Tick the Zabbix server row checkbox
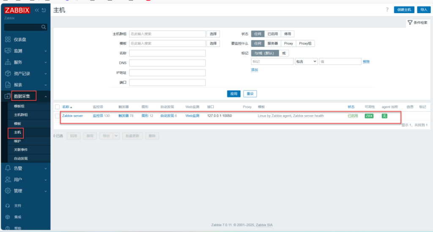 point(57,116)
